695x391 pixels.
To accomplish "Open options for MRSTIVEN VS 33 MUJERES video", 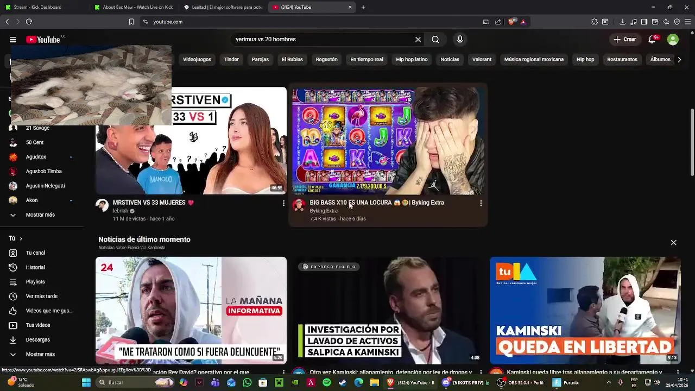I will pos(283,203).
